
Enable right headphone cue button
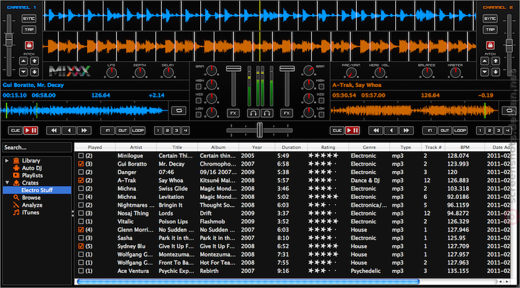coord(266,113)
